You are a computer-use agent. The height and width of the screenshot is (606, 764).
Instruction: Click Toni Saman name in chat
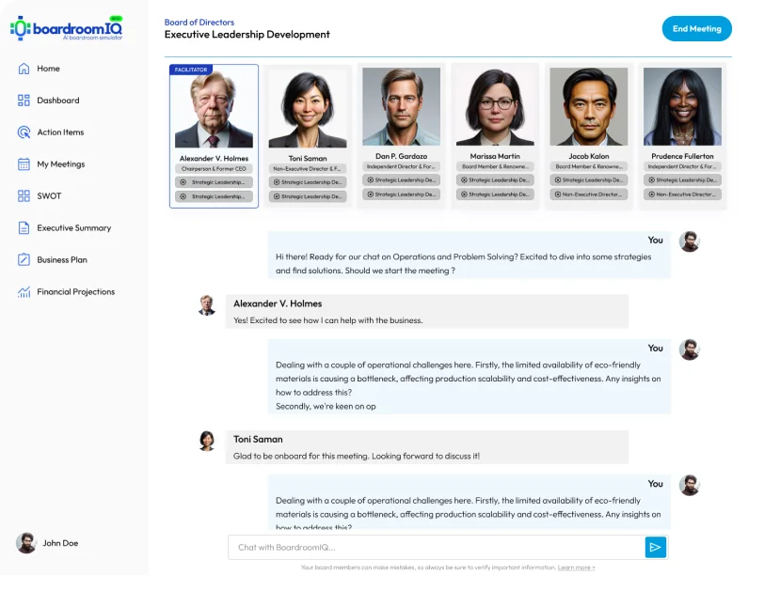[258, 439]
